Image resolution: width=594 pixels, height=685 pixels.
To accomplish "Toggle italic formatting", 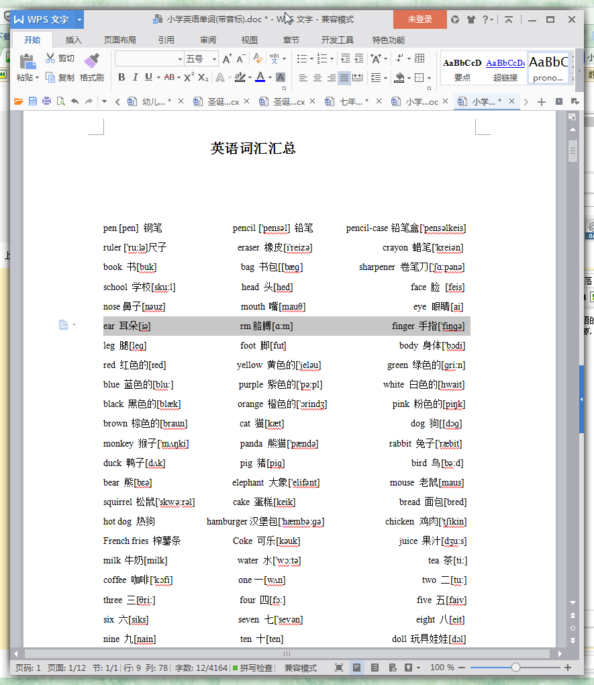I will coord(135,77).
